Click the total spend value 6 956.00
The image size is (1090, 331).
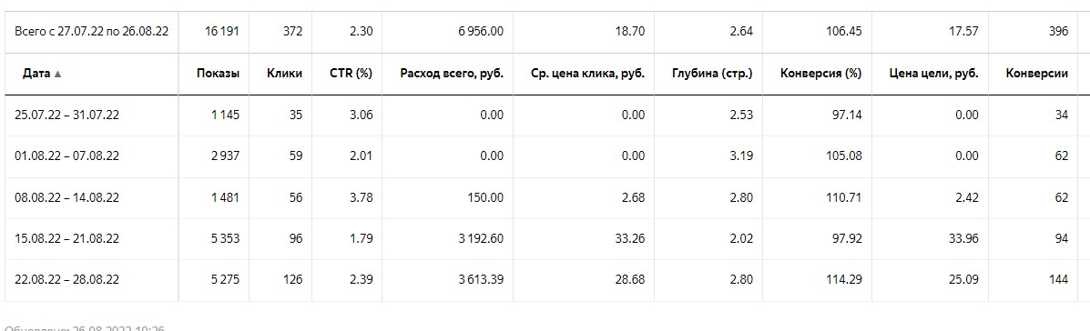tap(481, 32)
